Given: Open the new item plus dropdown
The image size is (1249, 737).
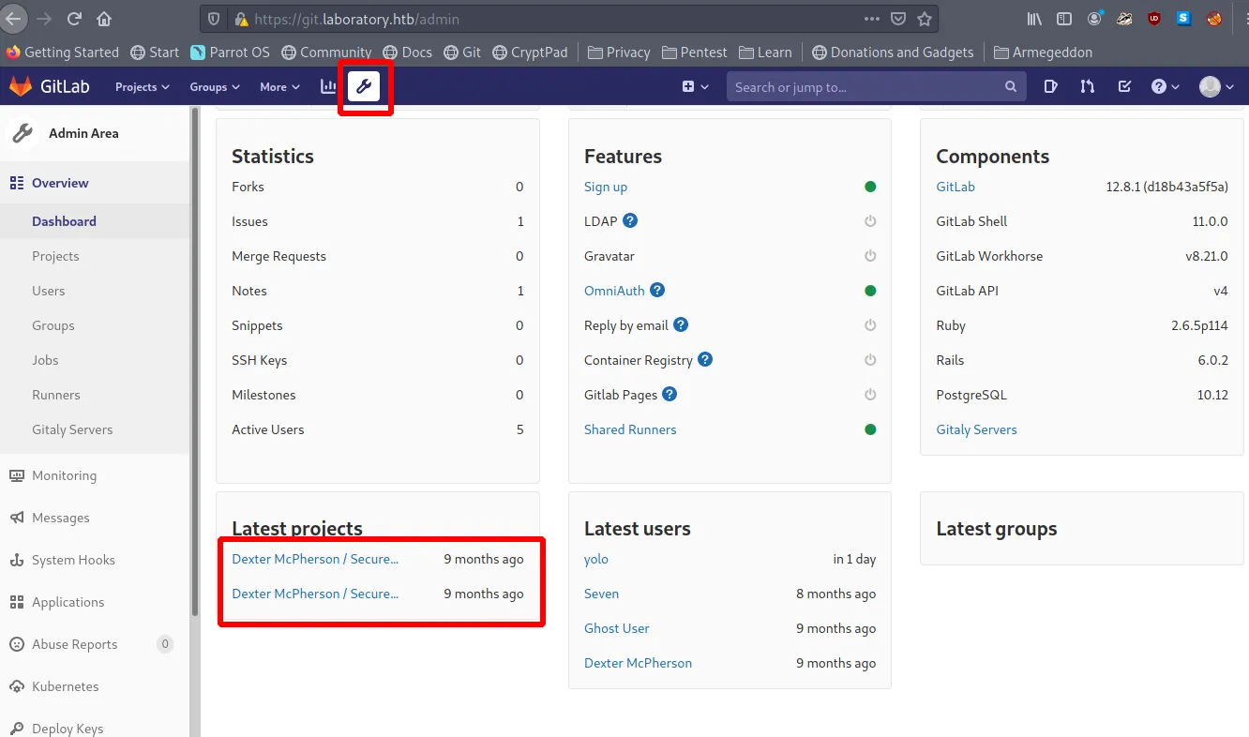Looking at the screenshot, I should click(694, 86).
